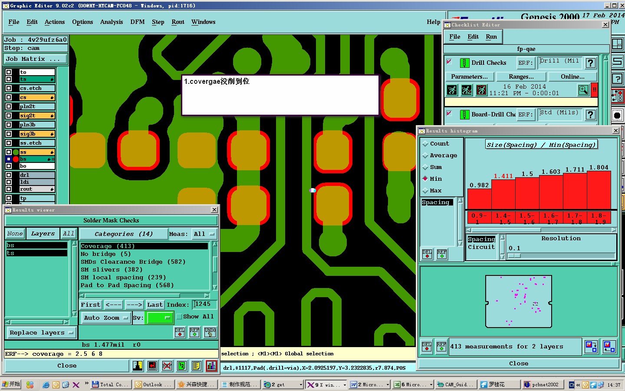Click crossed-out REF icon in Results viewer
This screenshot has height=391, width=625.
tap(167, 366)
